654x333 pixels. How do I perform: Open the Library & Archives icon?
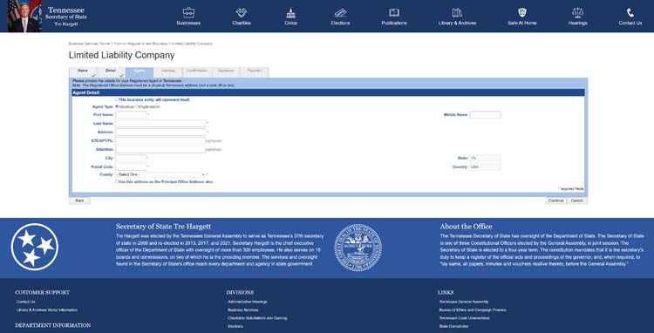click(457, 12)
